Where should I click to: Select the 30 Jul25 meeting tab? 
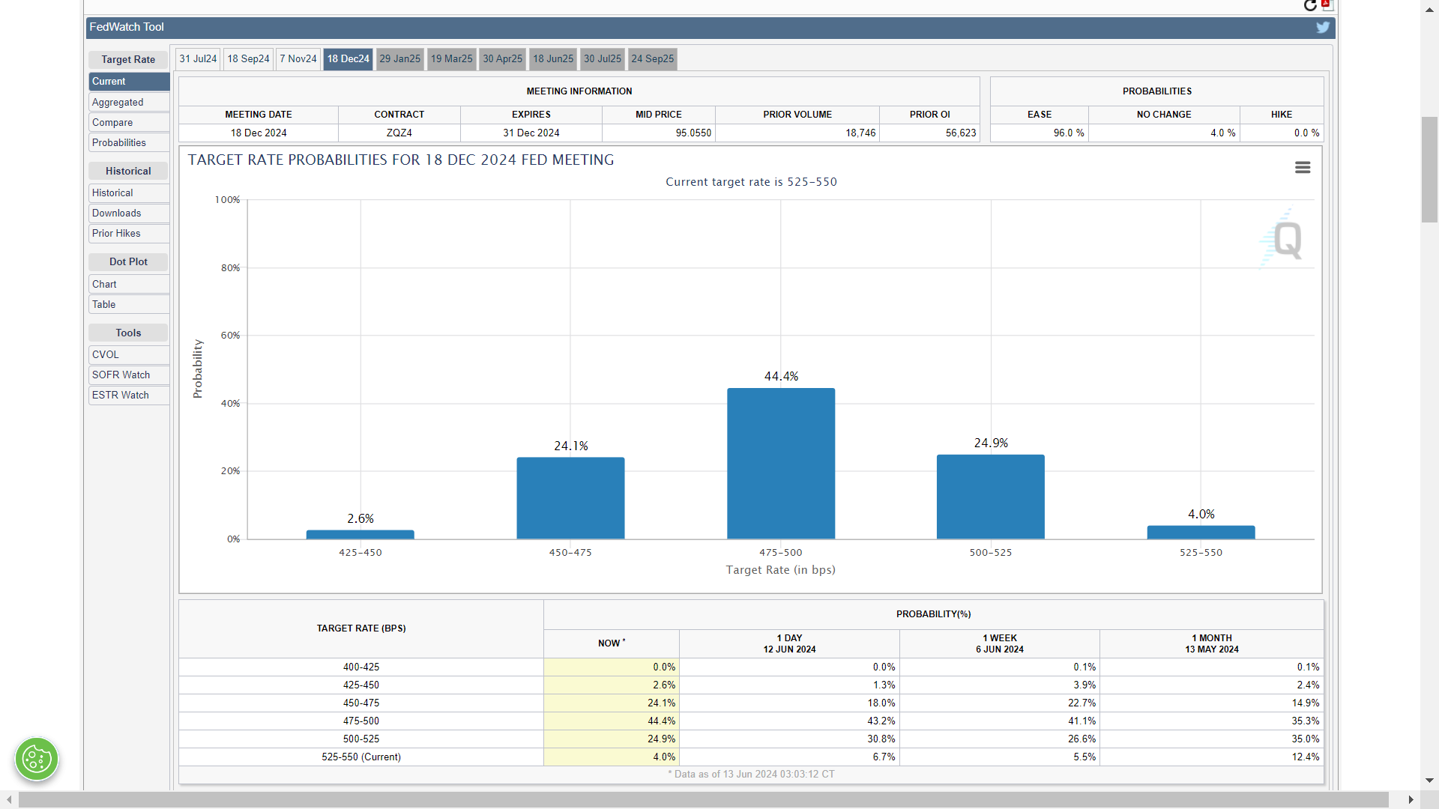pyautogui.click(x=603, y=59)
